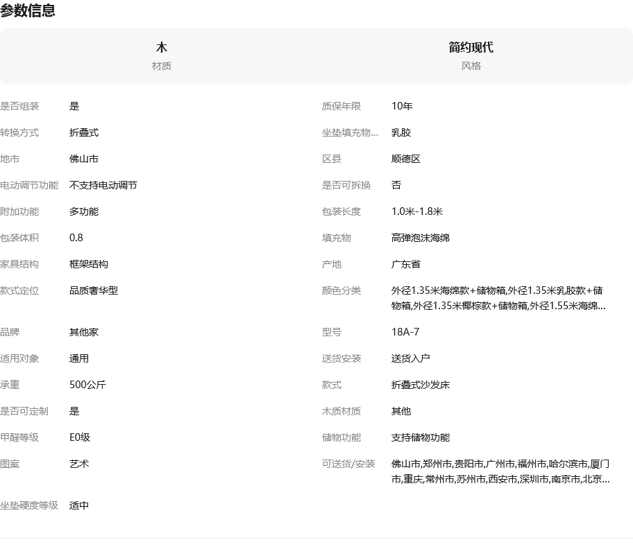Select the 简约现代 style summary card
The image size is (633, 558).
pos(471,55)
